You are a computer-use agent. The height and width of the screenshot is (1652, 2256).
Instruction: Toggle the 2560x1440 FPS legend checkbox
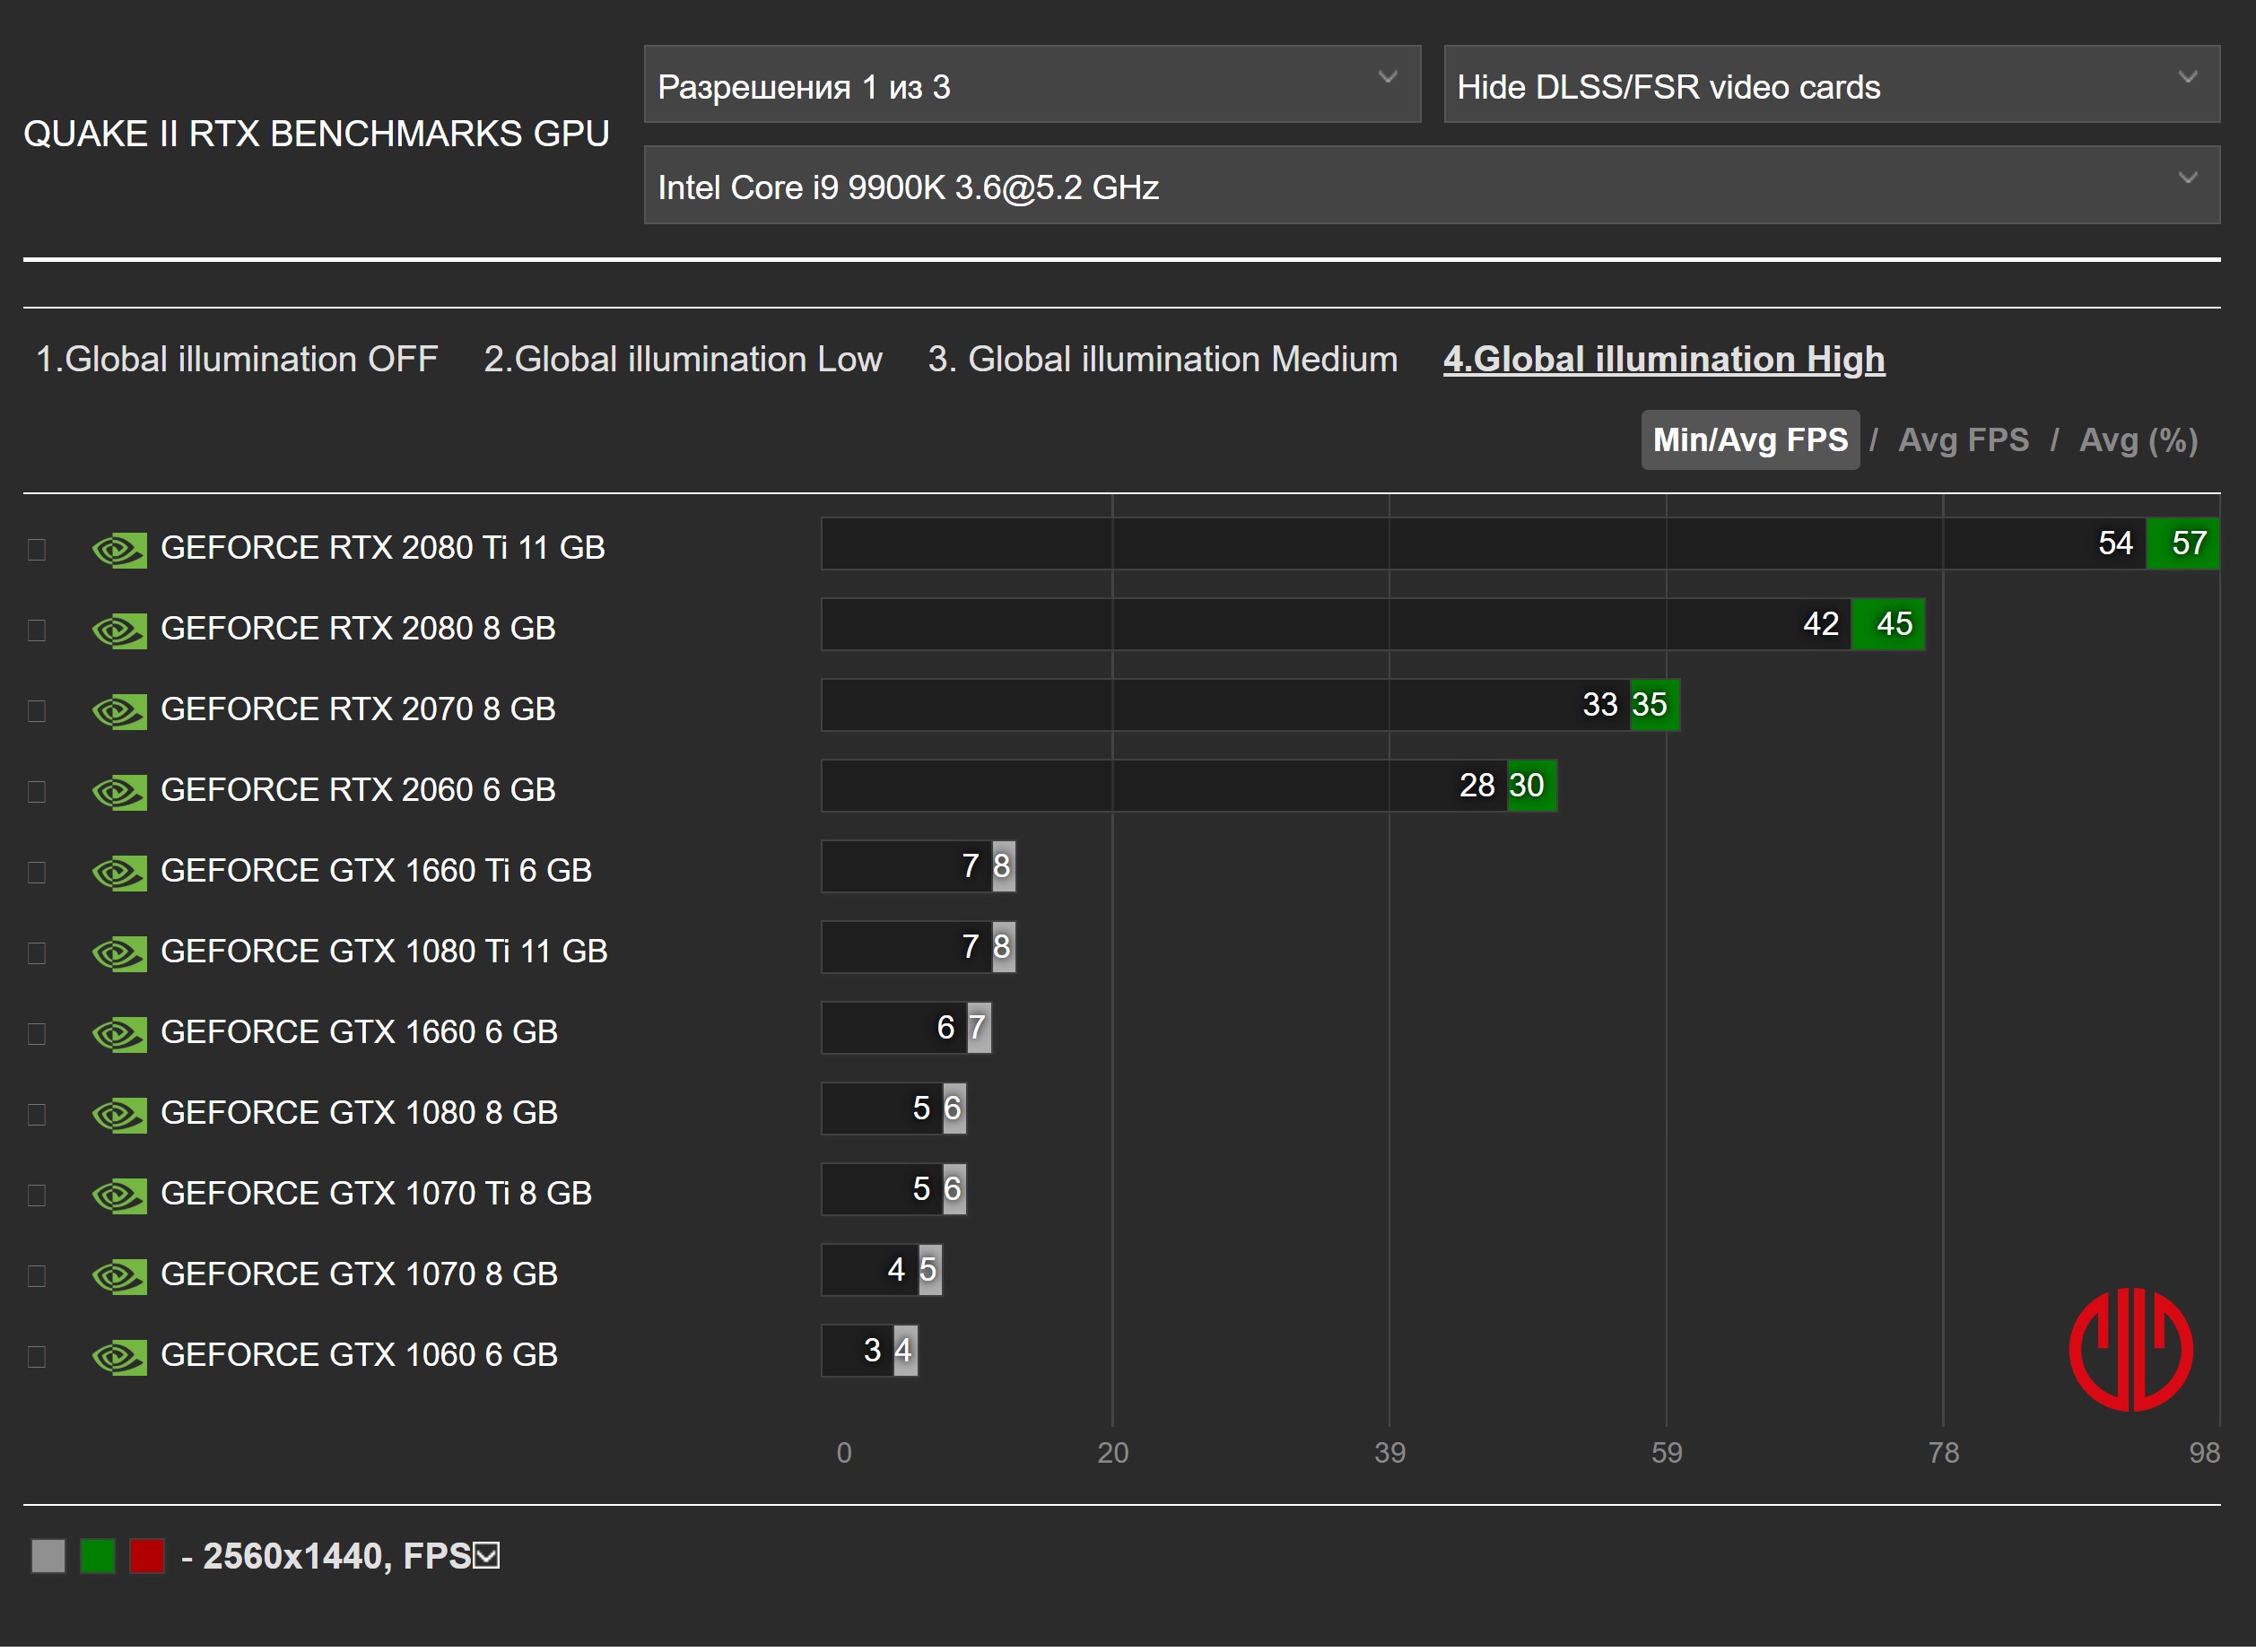coord(487,1556)
